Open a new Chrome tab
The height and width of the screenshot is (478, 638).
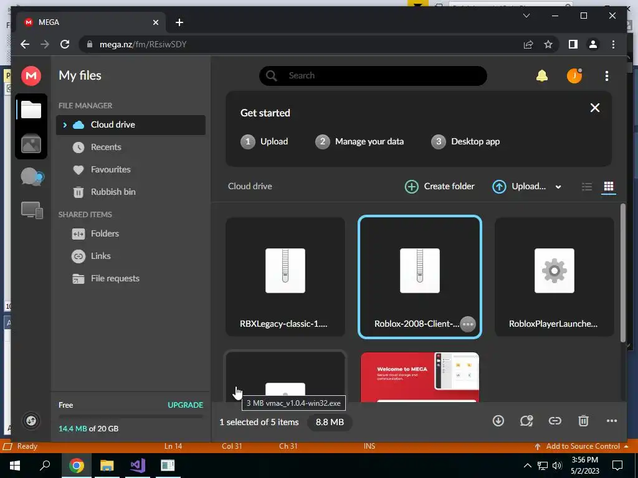179,22
